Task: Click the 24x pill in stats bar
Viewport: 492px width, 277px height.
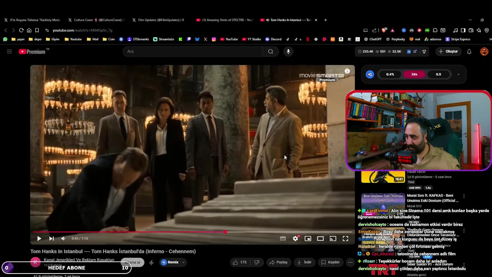Action: coord(414,74)
